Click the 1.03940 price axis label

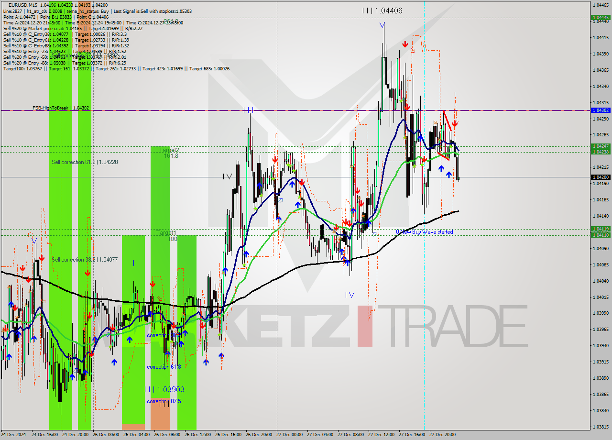601,345
